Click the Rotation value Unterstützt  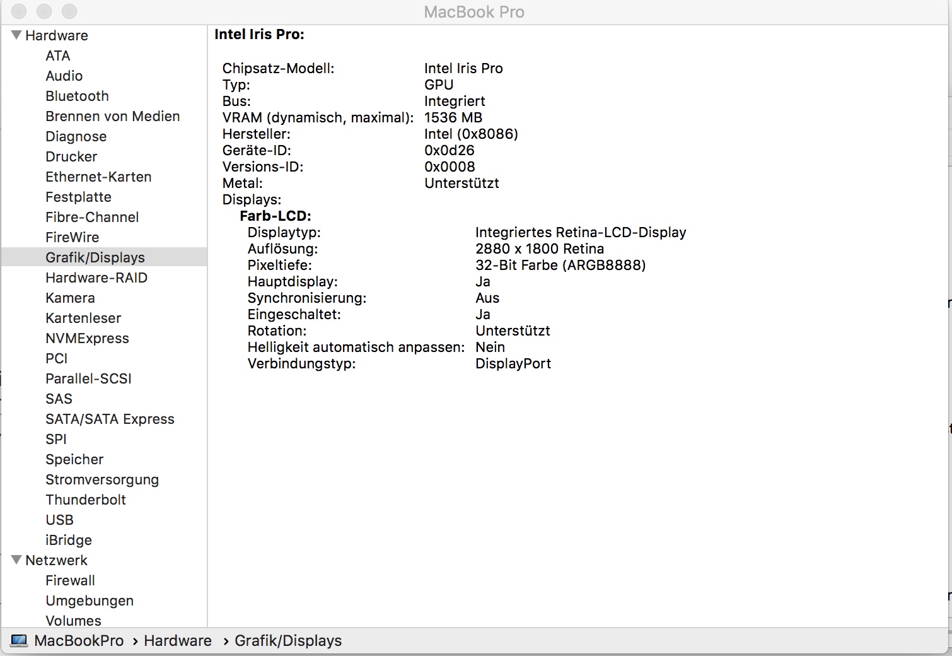(x=513, y=331)
